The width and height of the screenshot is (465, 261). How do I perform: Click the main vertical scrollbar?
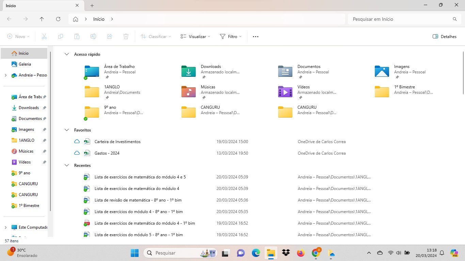(463, 73)
